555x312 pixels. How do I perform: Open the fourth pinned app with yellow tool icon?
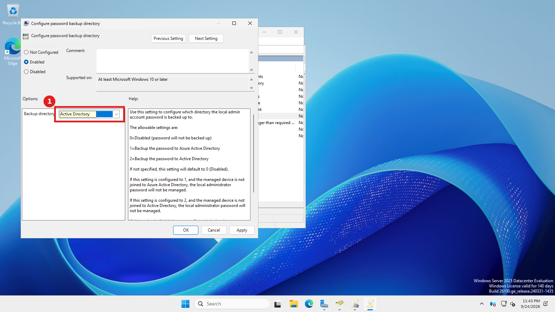click(340, 304)
